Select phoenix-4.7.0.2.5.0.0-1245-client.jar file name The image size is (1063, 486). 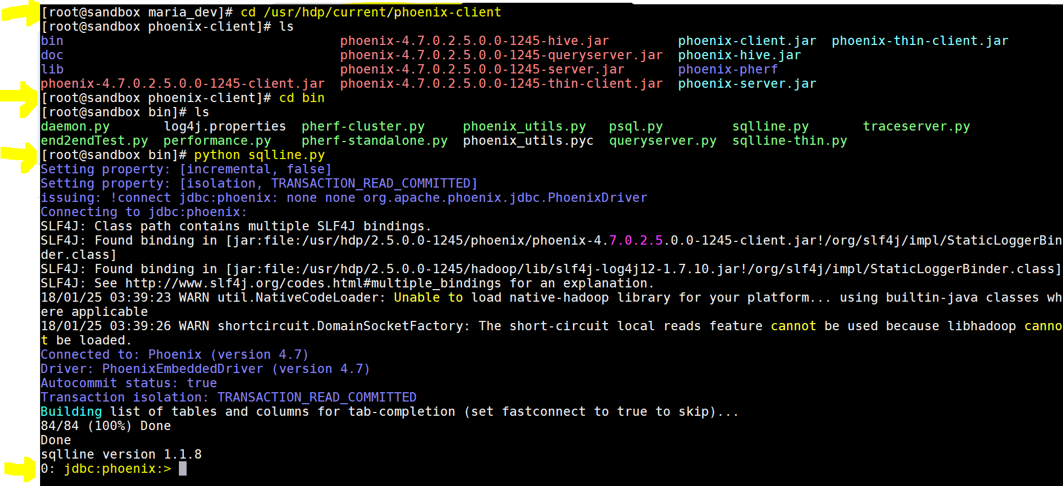point(183,84)
